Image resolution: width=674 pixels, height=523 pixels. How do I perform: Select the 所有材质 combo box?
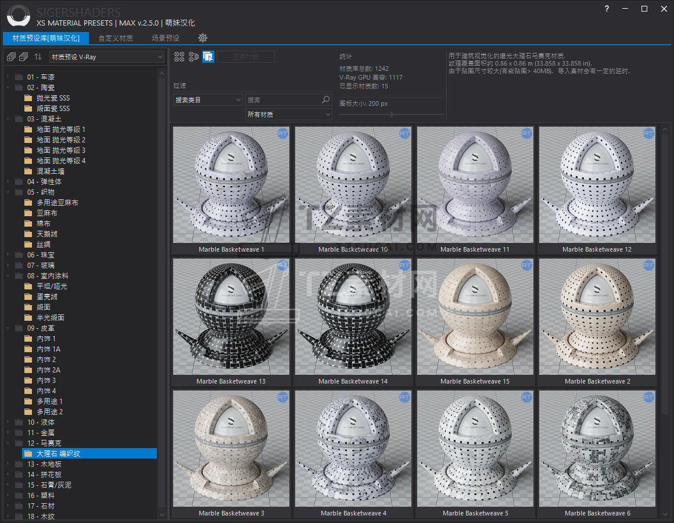click(288, 114)
